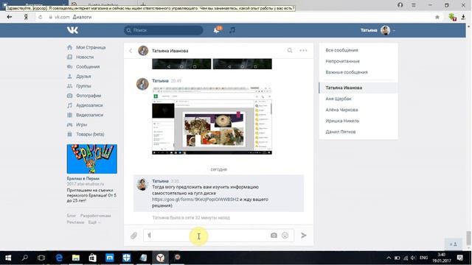The height and width of the screenshot is (265, 472).
Task: Open the Action Center notification icon
Action: click(x=460, y=258)
